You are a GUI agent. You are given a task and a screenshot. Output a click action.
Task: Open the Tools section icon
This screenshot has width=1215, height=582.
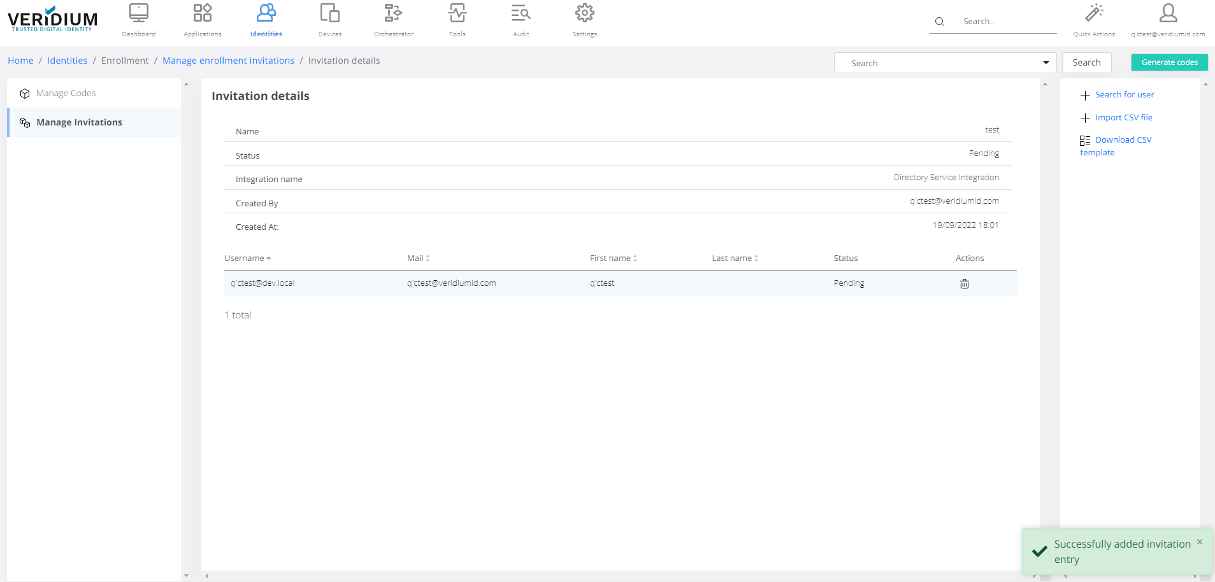coord(457,13)
